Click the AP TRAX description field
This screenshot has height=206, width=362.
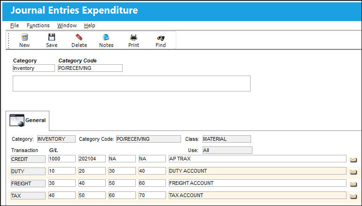(x=258, y=159)
